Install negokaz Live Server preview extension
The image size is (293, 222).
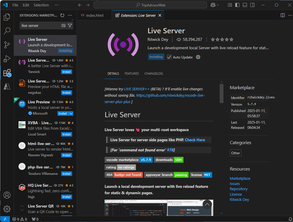click(x=67, y=93)
